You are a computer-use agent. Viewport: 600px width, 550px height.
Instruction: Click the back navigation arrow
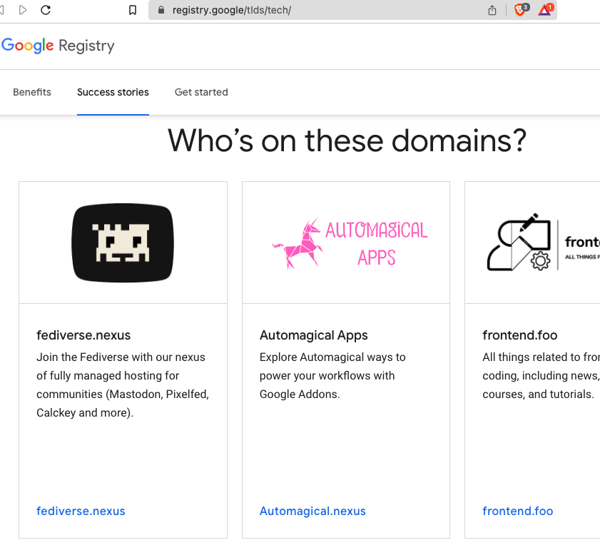[3, 11]
